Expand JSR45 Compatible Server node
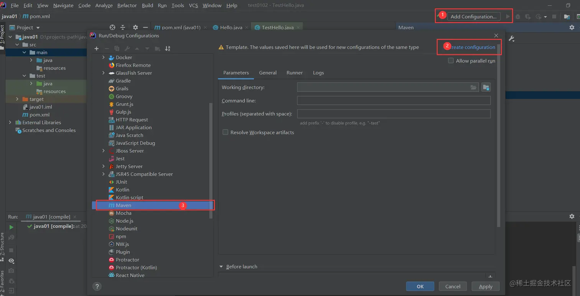 tap(103, 174)
